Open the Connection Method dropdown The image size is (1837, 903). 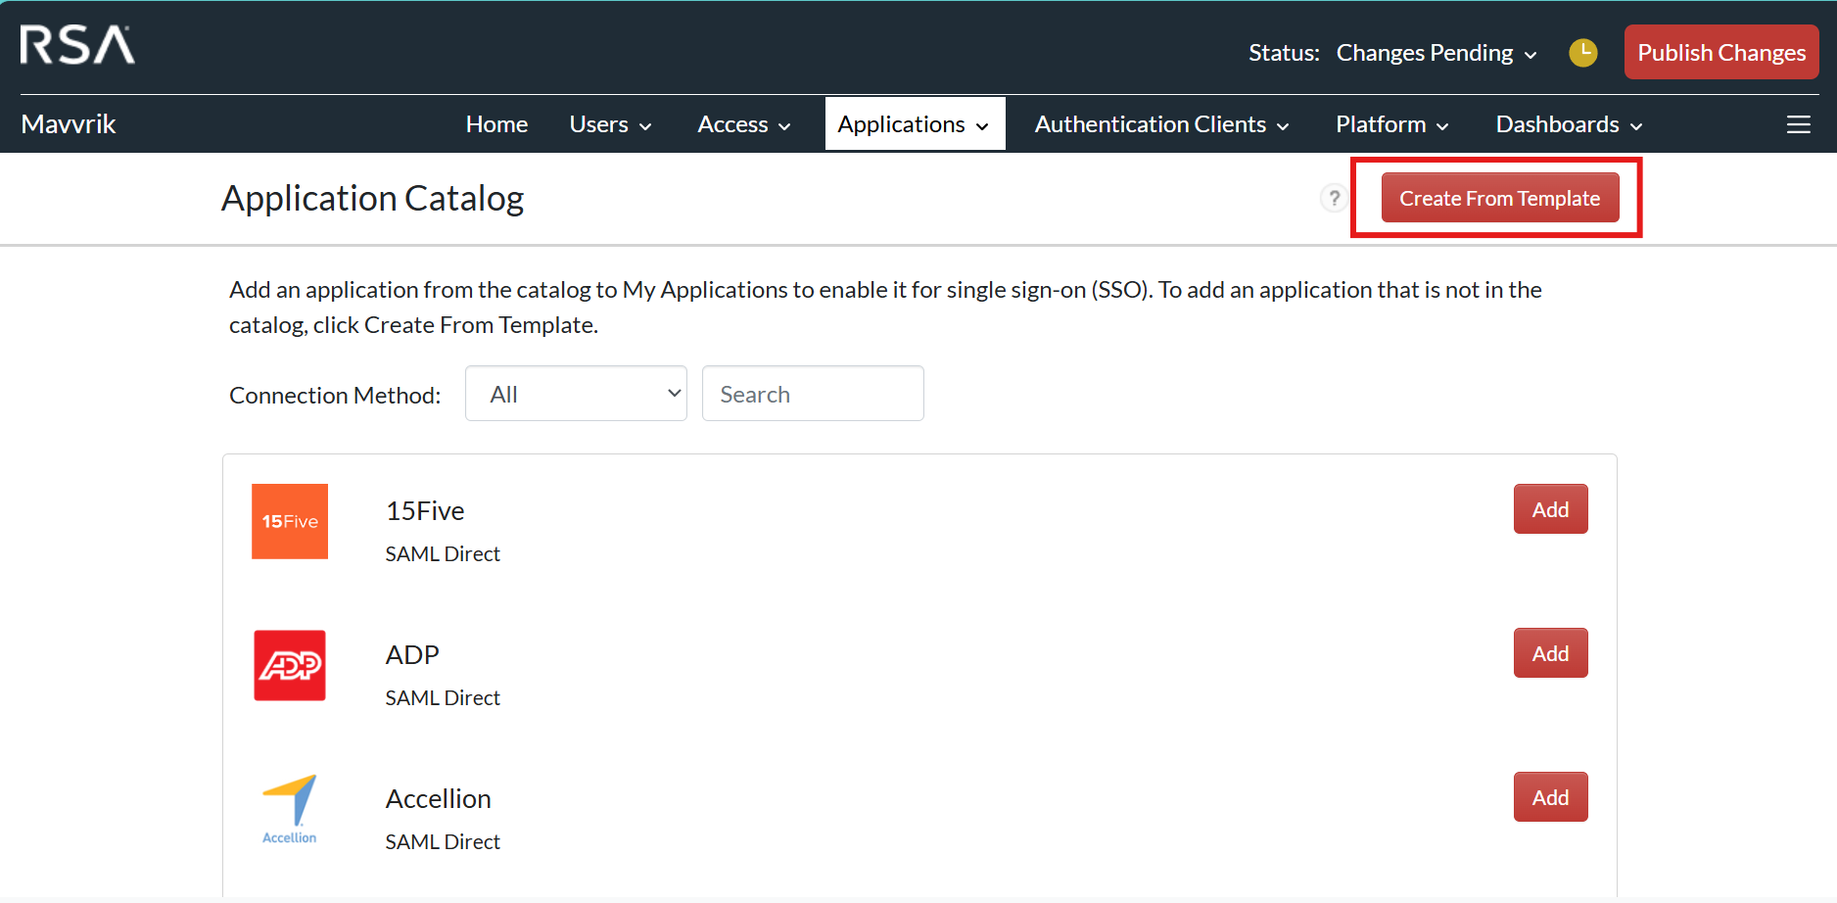pos(576,394)
